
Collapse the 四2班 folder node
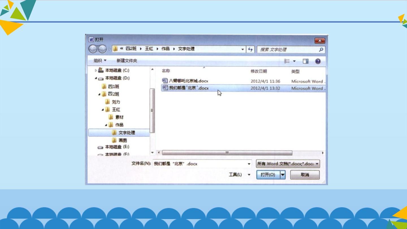click(x=99, y=94)
